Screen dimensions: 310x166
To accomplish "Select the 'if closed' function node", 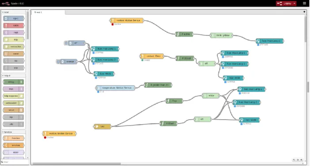I will click(x=185, y=58).
